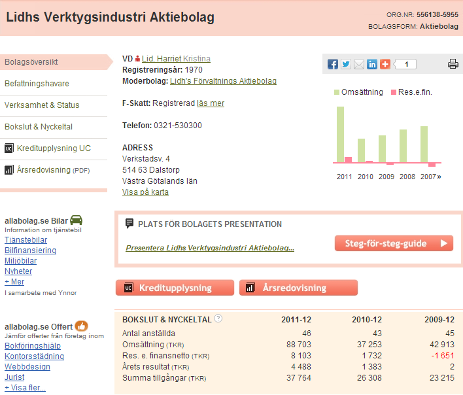Share page on Twitter icon
The image size is (463, 395).
point(346,64)
